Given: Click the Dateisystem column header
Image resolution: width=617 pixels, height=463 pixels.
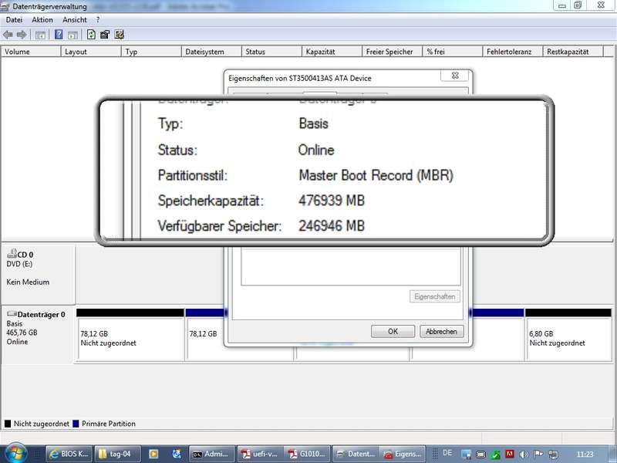Looking at the screenshot, I should point(212,52).
